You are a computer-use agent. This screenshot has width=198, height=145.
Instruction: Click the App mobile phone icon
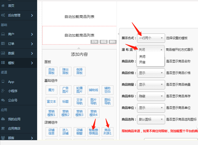[3, 82]
